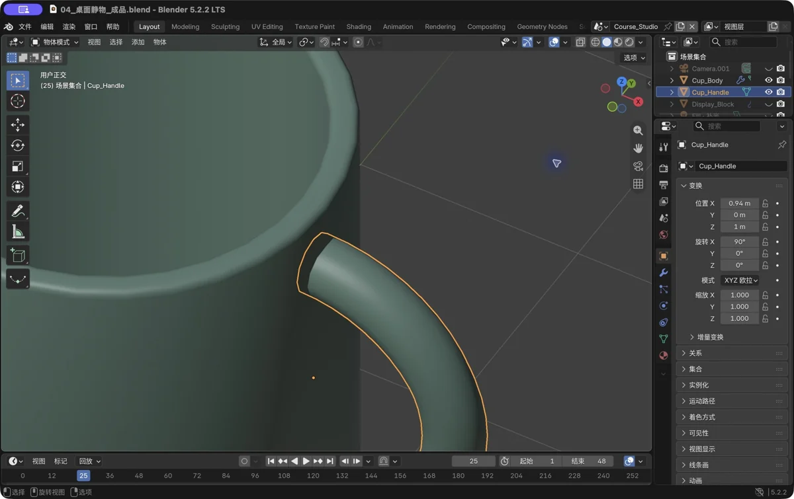Image resolution: width=794 pixels, height=499 pixels.
Task: Open the 物体模式 mode dropdown
Action: (55, 42)
